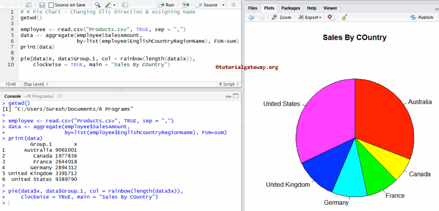The image size is (439, 211).
Task: Maximize the Console pane
Action: tap(236, 96)
